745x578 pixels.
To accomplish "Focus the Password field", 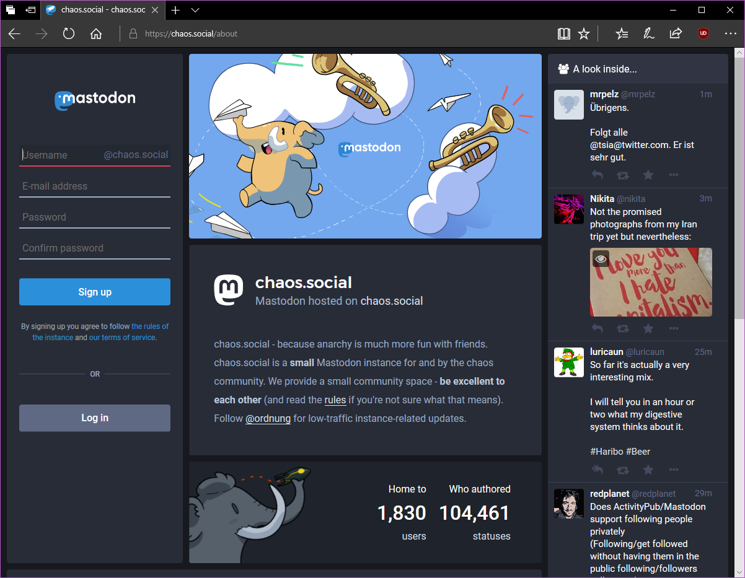I will [95, 217].
